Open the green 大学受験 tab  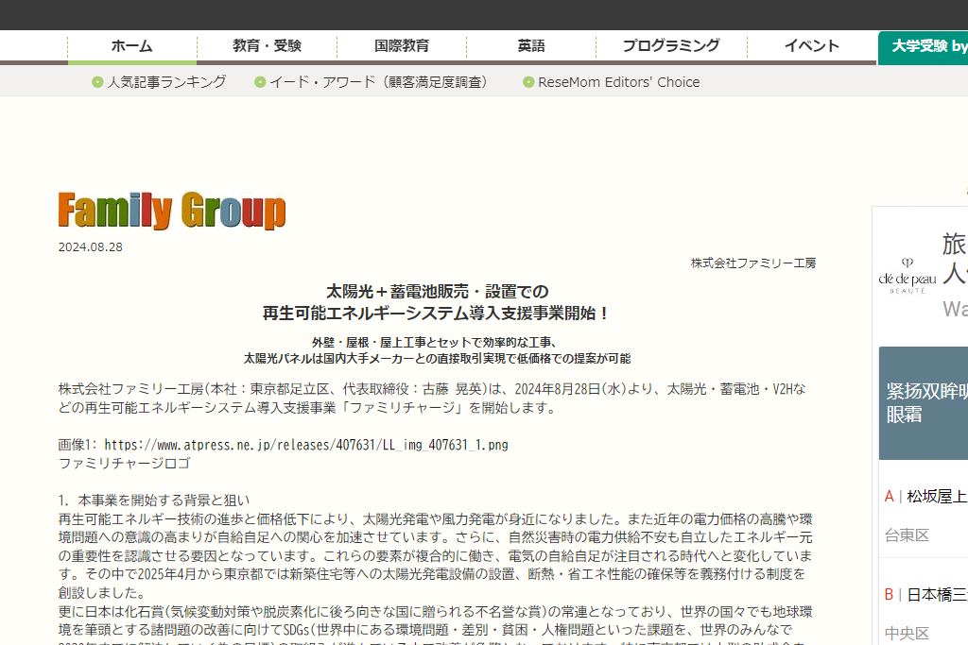point(924,47)
